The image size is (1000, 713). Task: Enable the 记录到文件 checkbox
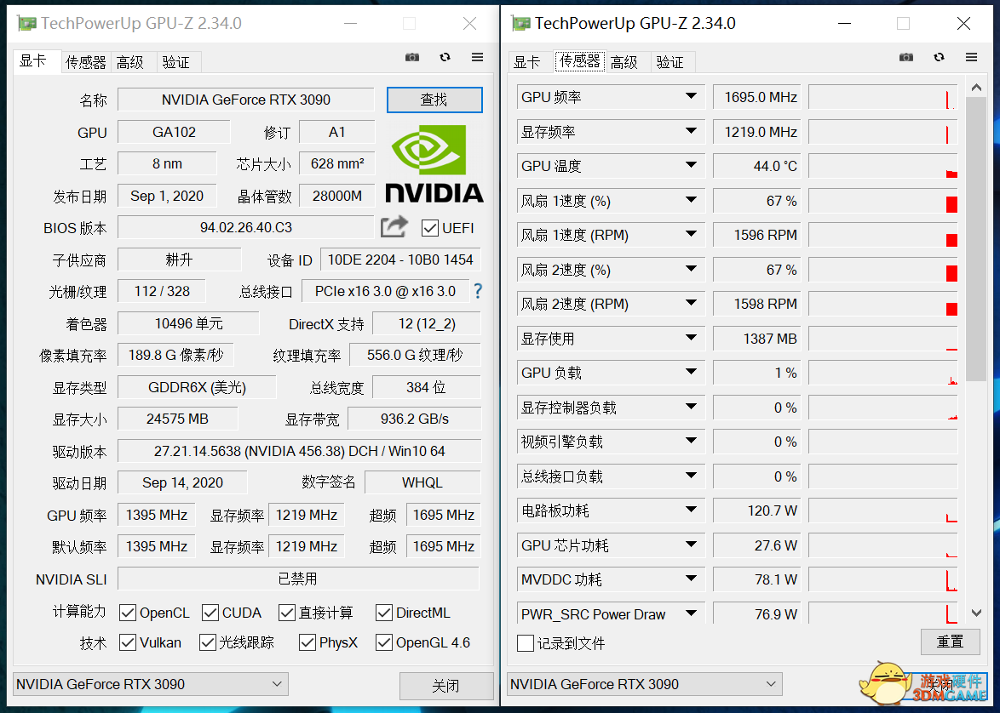pos(526,643)
